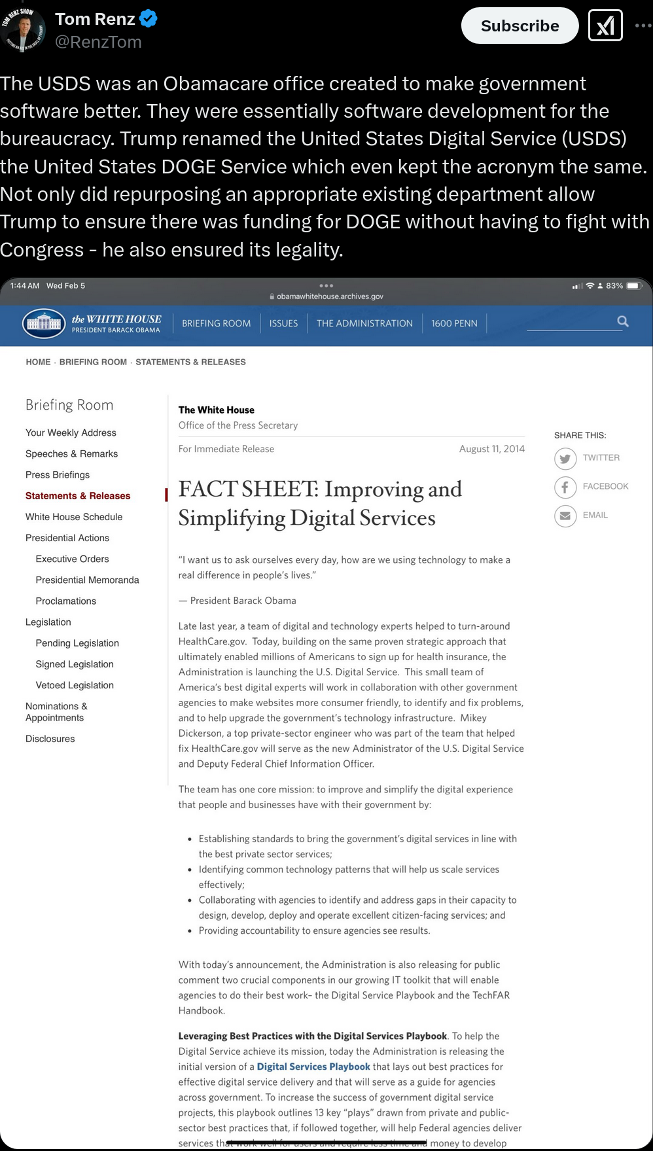Open Vetoed Legislation sidebar link
Viewport: 653px width, 1151px height.
click(x=75, y=684)
